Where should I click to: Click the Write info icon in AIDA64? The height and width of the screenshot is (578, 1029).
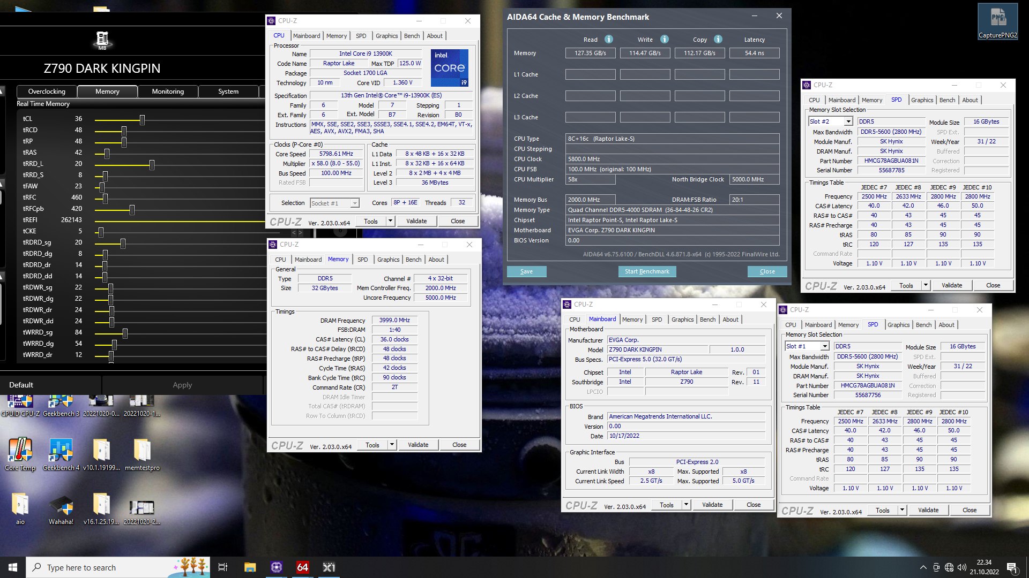click(x=665, y=39)
